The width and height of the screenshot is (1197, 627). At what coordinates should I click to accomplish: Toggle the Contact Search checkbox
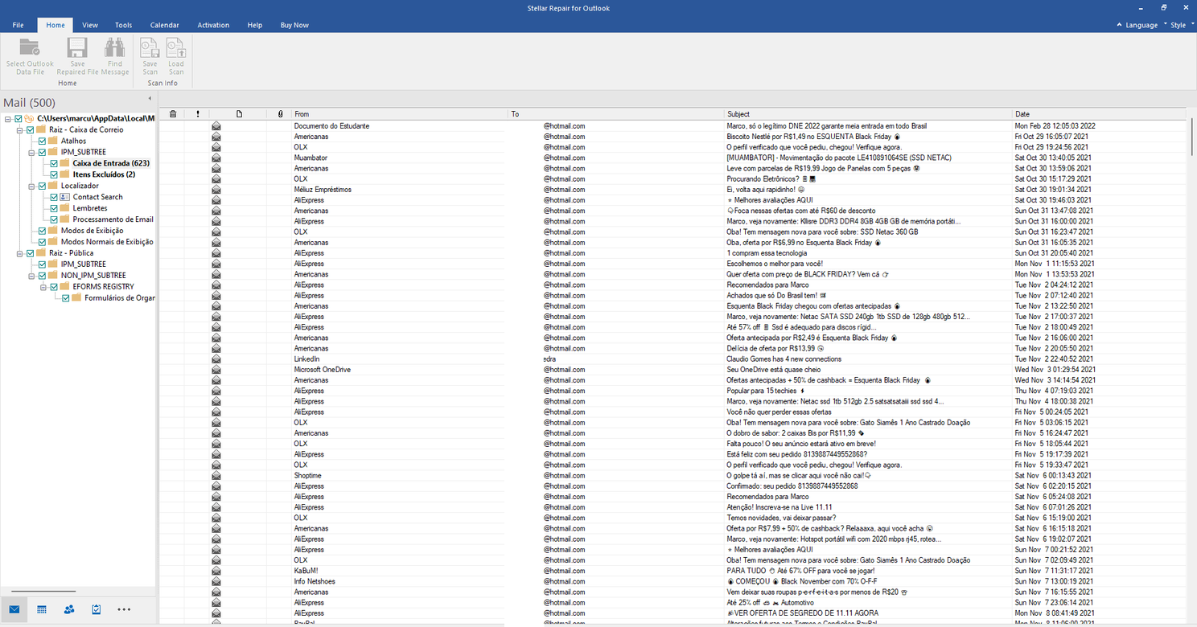click(x=54, y=197)
